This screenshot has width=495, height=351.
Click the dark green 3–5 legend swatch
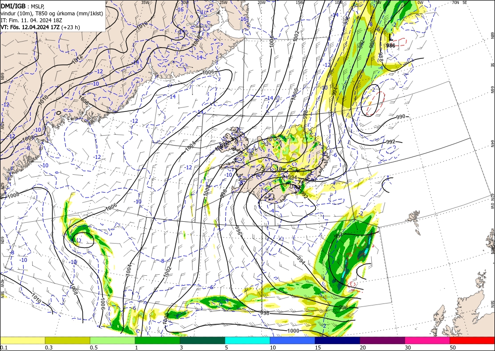point(202,341)
